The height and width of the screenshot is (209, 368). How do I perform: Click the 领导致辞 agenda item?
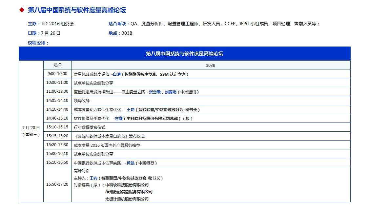point(82,101)
